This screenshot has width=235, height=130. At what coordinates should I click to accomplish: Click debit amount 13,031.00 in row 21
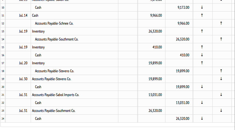click(155, 95)
